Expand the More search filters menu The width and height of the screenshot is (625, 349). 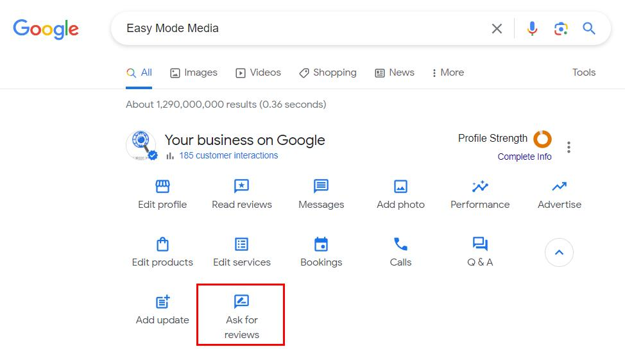click(x=448, y=72)
